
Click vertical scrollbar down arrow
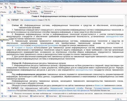pos(126,93)
